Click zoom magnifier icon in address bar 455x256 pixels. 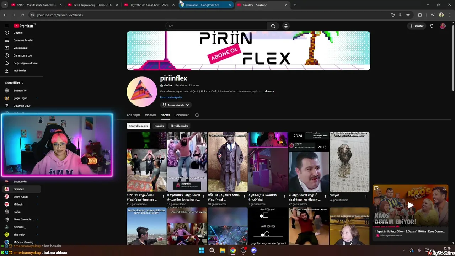(x=400, y=15)
